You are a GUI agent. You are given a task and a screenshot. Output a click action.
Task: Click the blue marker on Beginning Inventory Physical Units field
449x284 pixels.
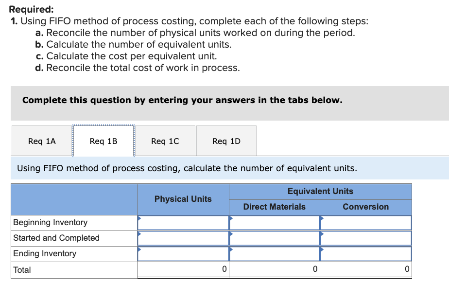coord(140,219)
